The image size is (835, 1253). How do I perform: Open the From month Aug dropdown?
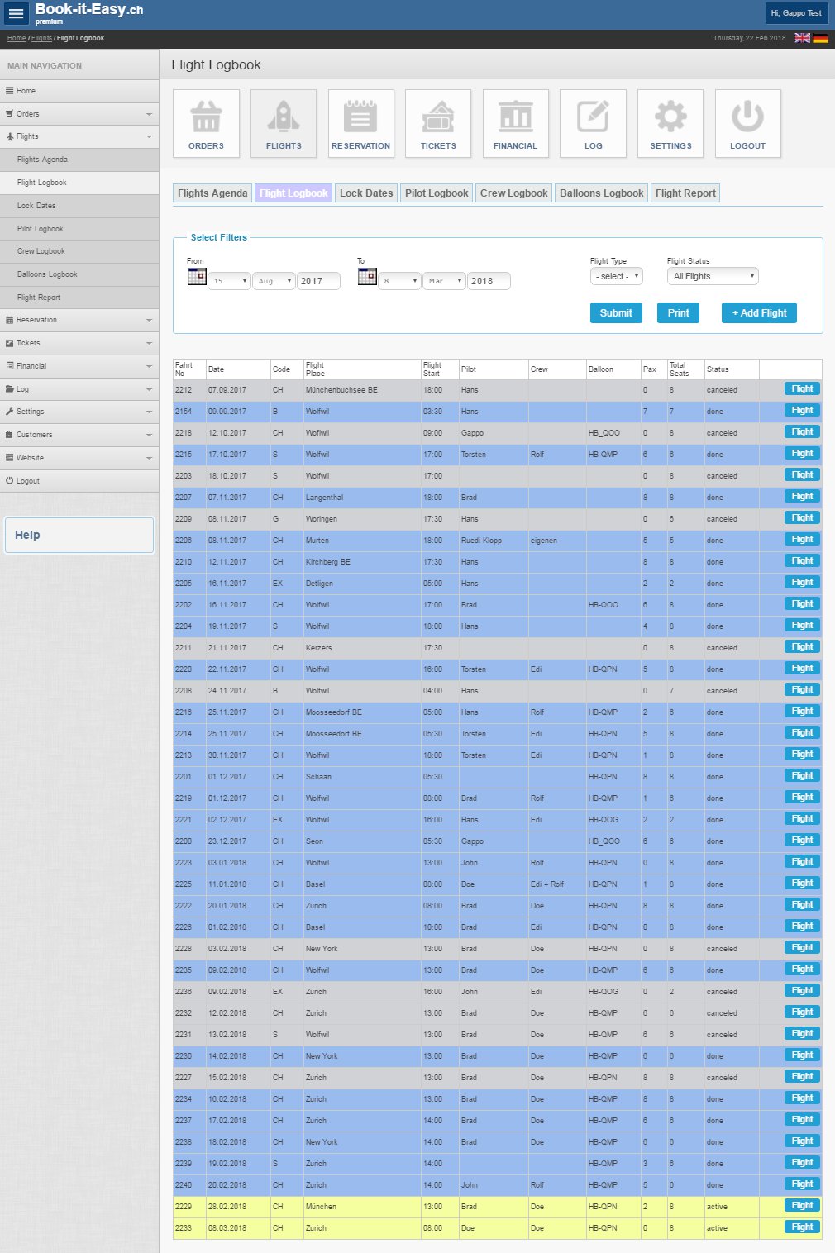(x=274, y=281)
